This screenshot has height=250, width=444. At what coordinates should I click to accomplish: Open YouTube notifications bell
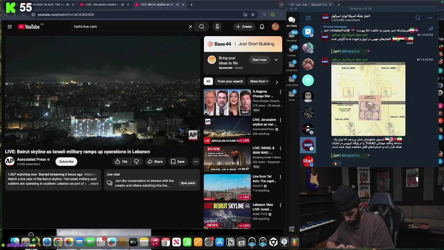coord(262,26)
